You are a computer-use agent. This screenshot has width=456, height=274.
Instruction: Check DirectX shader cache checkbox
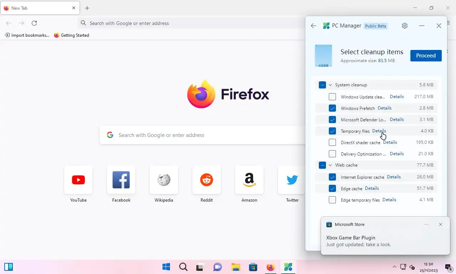(332, 142)
